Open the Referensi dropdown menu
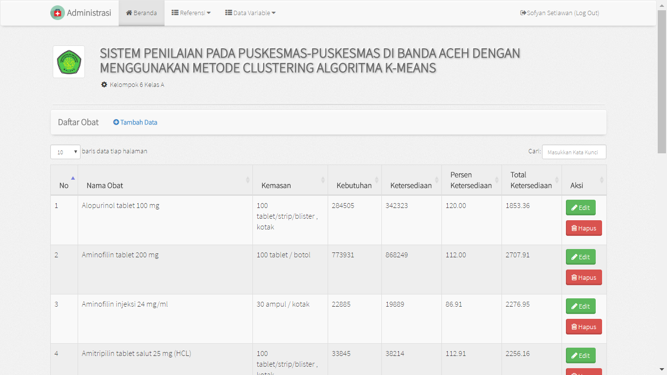Image resolution: width=667 pixels, height=375 pixels. tap(191, 13)
